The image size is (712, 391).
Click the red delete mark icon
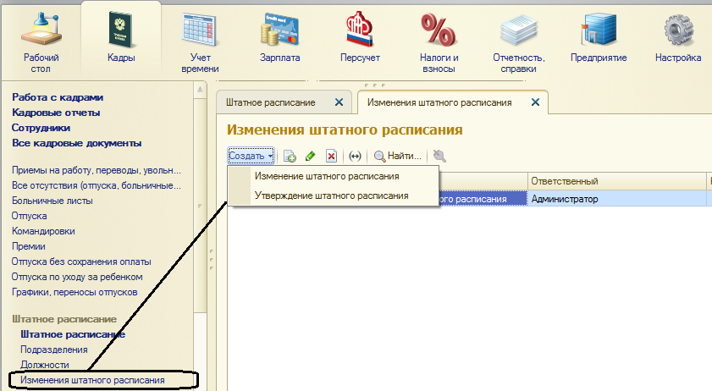tap(332, 157)
